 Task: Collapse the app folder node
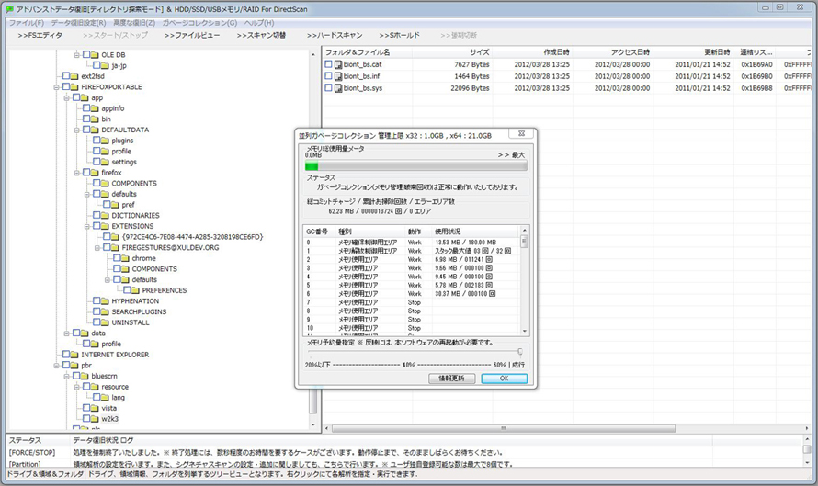point(67,98)
